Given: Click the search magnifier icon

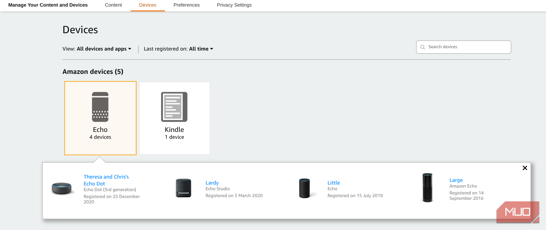Looking at the screenshot, I should tap(423, 47).
